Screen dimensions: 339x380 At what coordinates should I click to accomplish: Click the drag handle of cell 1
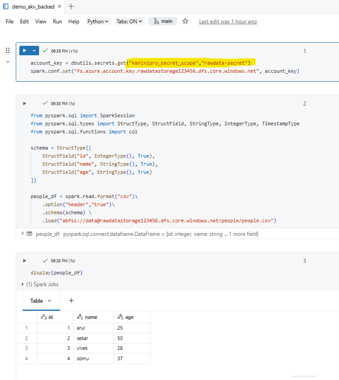[7, 51]
